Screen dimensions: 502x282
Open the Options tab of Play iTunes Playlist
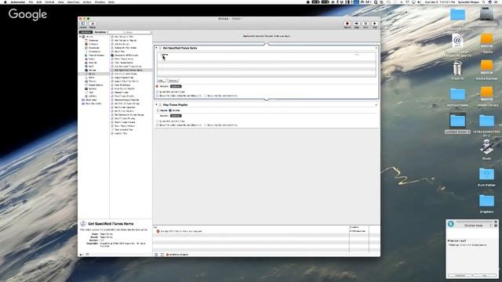176,116
